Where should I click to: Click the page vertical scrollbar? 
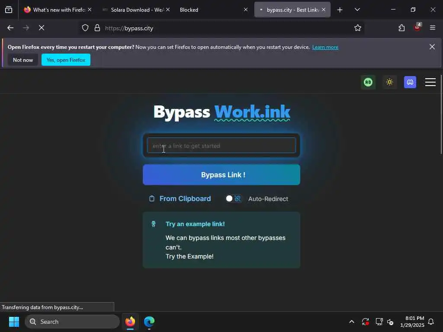(441, 114)
